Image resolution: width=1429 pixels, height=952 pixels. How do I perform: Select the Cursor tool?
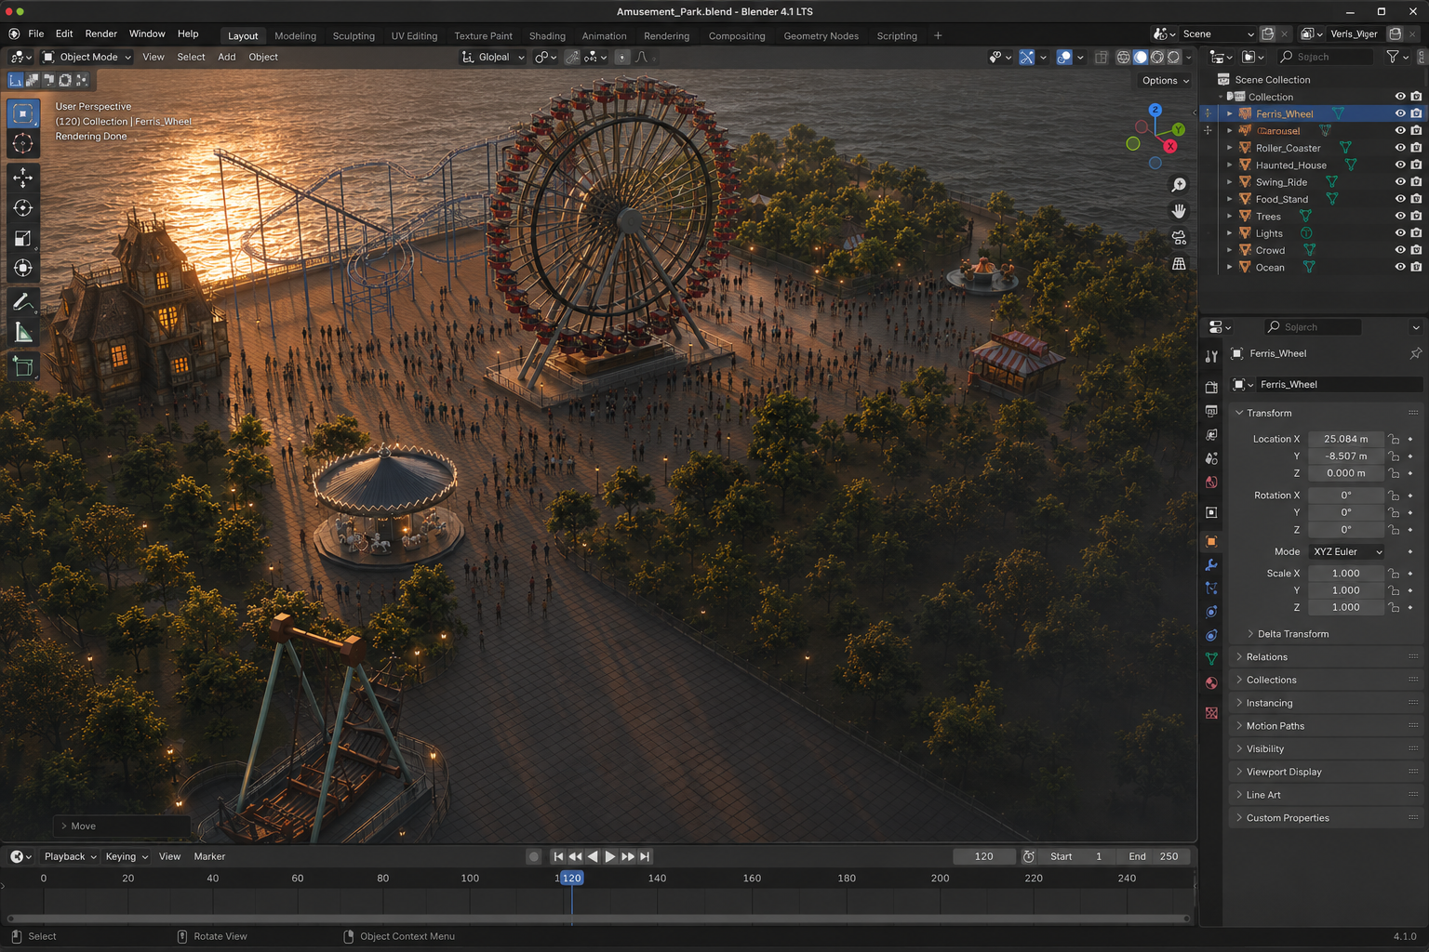[23, 143]
